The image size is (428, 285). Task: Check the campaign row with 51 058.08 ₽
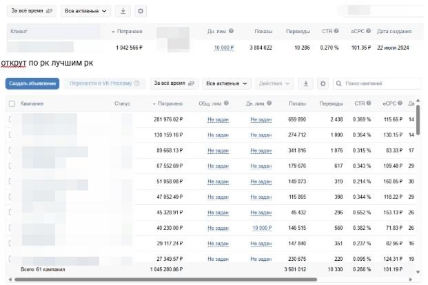(x=10, y=181)
